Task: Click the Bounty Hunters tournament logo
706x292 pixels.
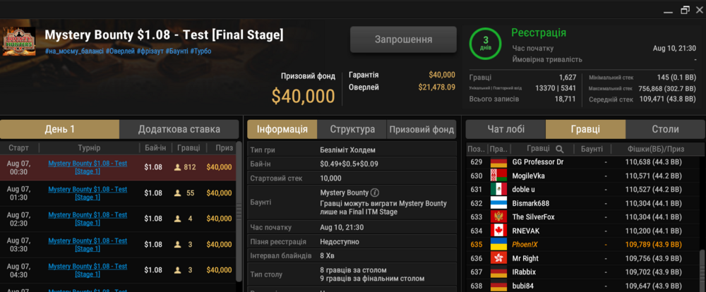Action: [x=19, y=42]
